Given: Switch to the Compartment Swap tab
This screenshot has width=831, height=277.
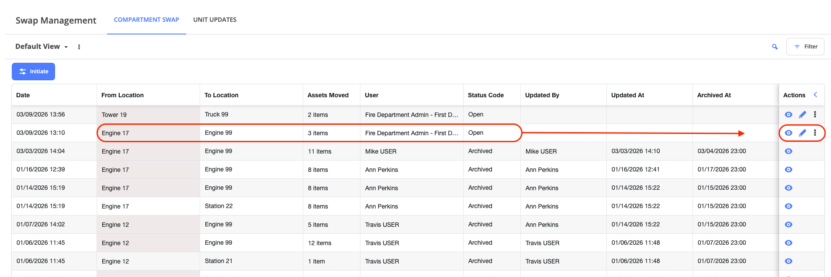Looking at the screenshot, I should click(146, 20).
